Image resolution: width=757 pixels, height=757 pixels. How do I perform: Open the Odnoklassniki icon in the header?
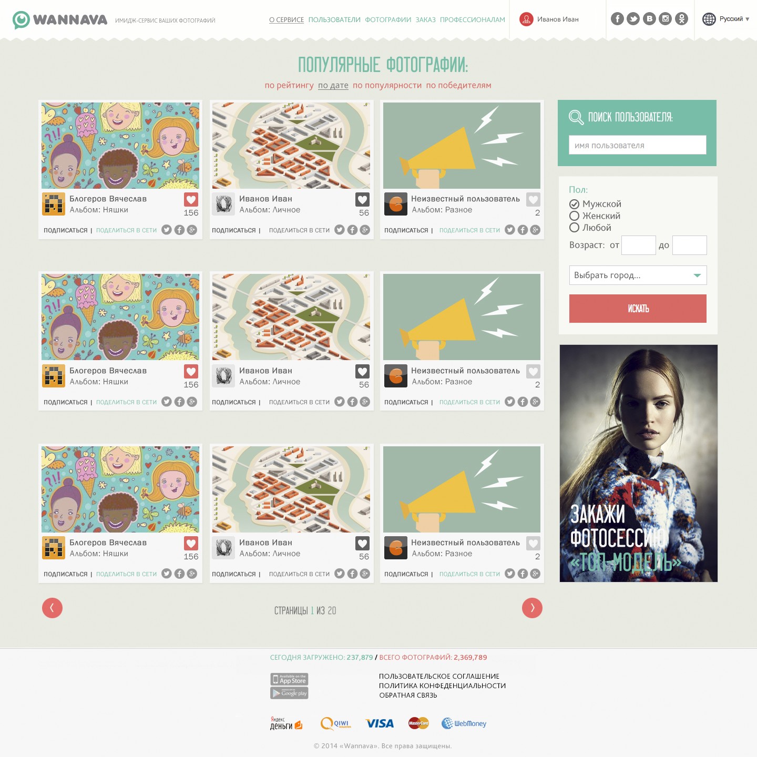click(x=681, y=19)
